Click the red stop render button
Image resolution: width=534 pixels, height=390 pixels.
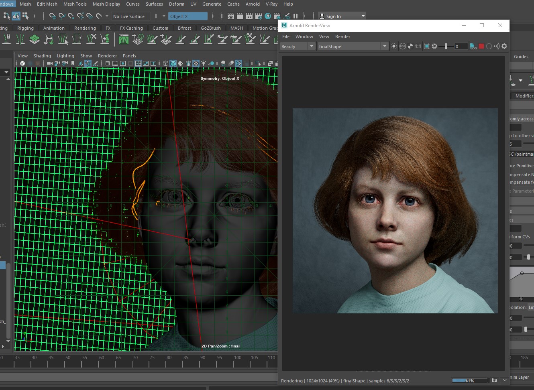(x=481, y=47)
